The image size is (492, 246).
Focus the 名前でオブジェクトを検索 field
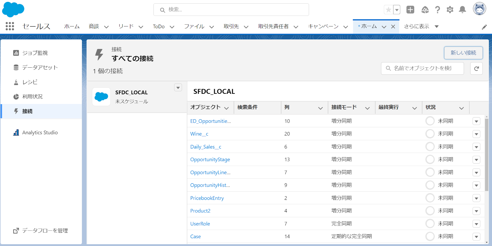pyautogui.click(x=423, y=68)
